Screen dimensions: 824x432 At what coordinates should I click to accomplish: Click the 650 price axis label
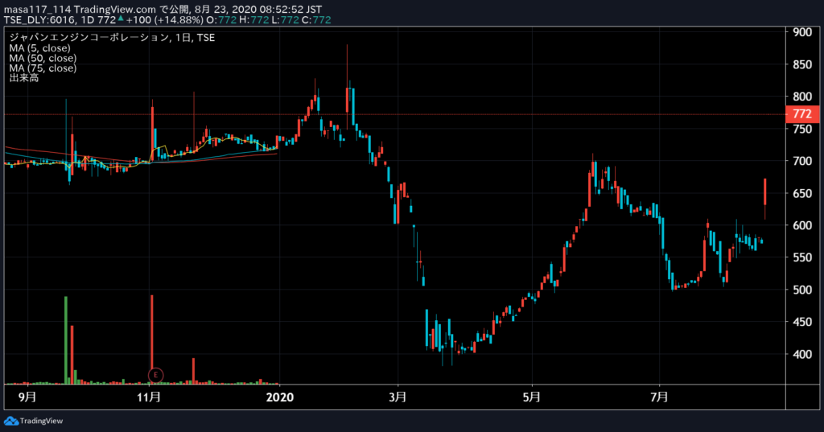802,193
